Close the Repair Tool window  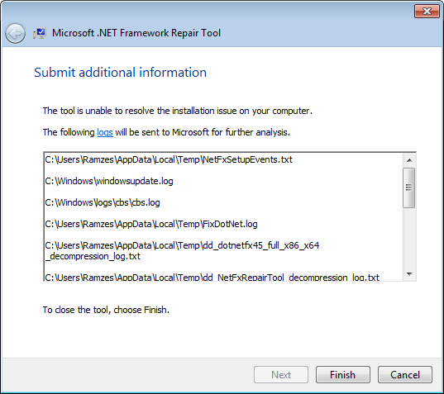(x=427, y=12)
